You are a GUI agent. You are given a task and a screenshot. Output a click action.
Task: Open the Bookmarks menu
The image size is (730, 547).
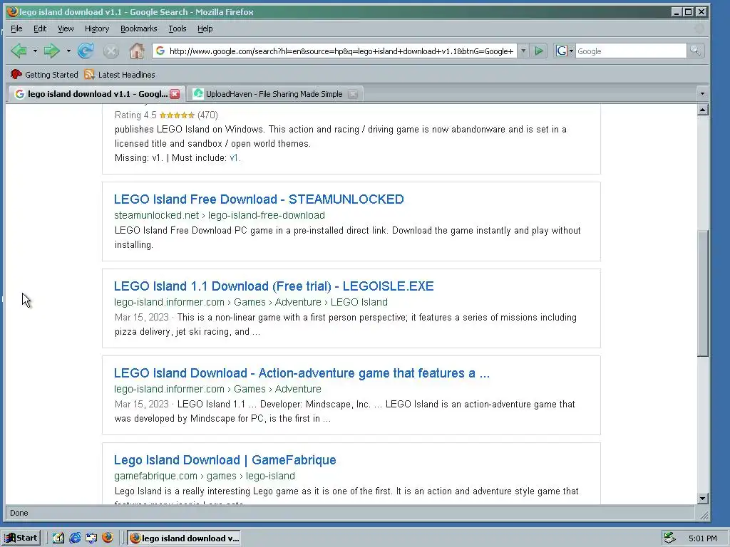[139, 28]
